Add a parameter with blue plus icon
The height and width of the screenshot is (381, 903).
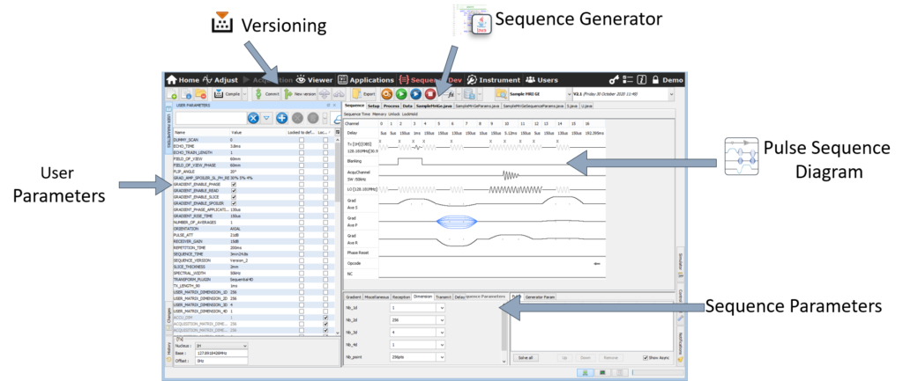click(282, 119)
